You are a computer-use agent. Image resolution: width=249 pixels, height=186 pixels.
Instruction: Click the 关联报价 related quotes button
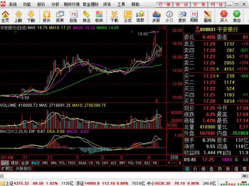(24, 169)
